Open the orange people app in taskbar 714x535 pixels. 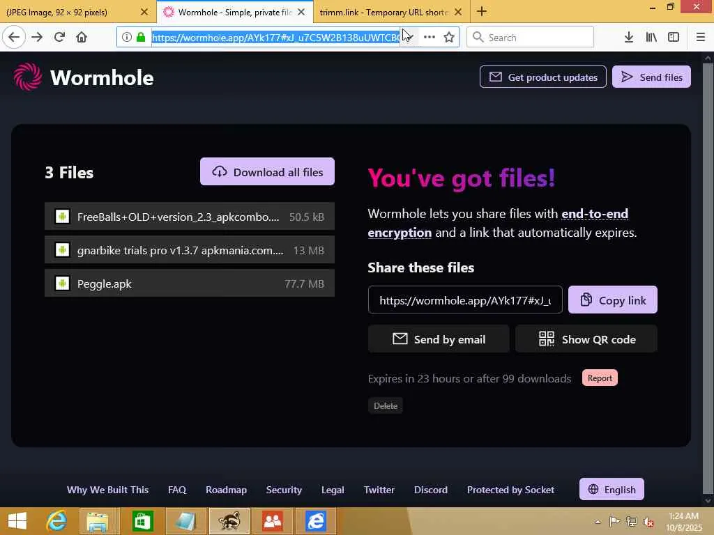[273, 521]
